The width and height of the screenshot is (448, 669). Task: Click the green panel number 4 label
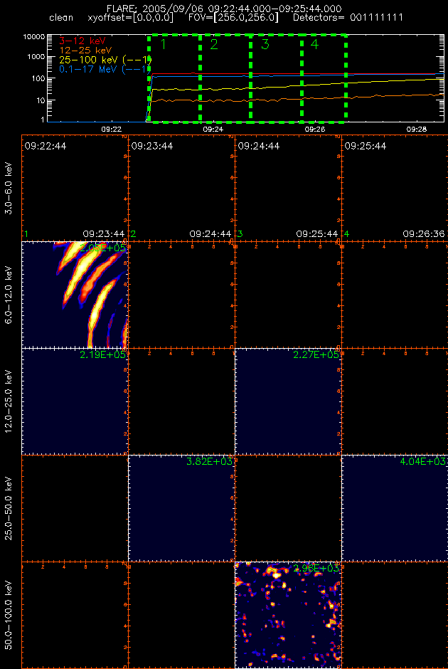point(346,234)
